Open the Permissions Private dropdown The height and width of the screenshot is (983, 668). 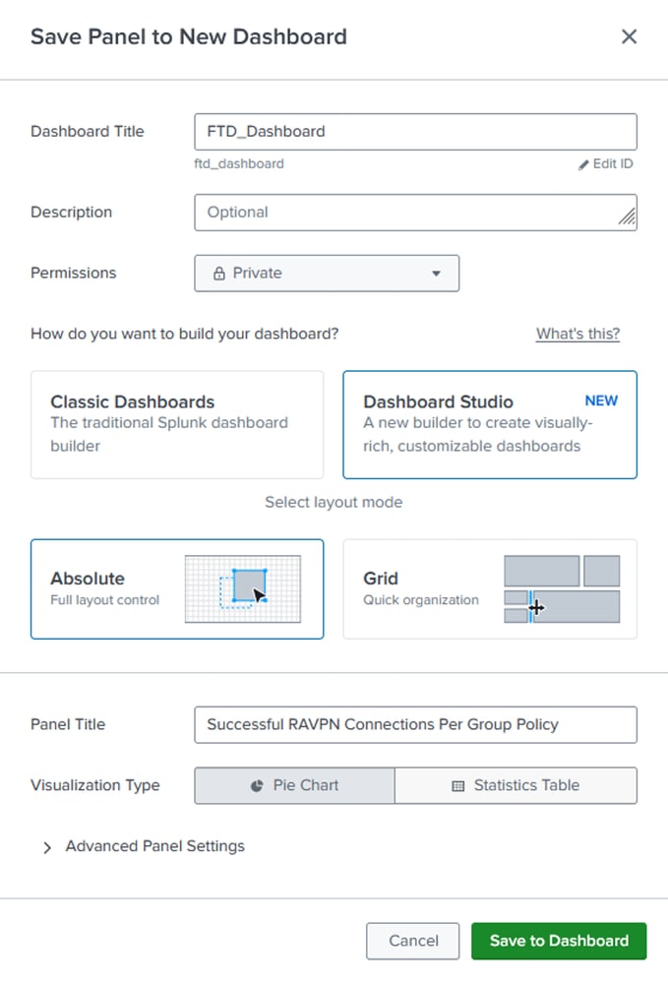pos(327,274)
